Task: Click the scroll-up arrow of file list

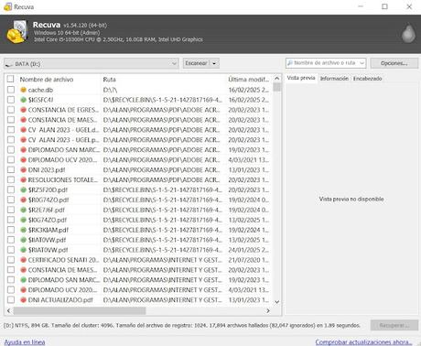Action: click(x=276, y=79)
